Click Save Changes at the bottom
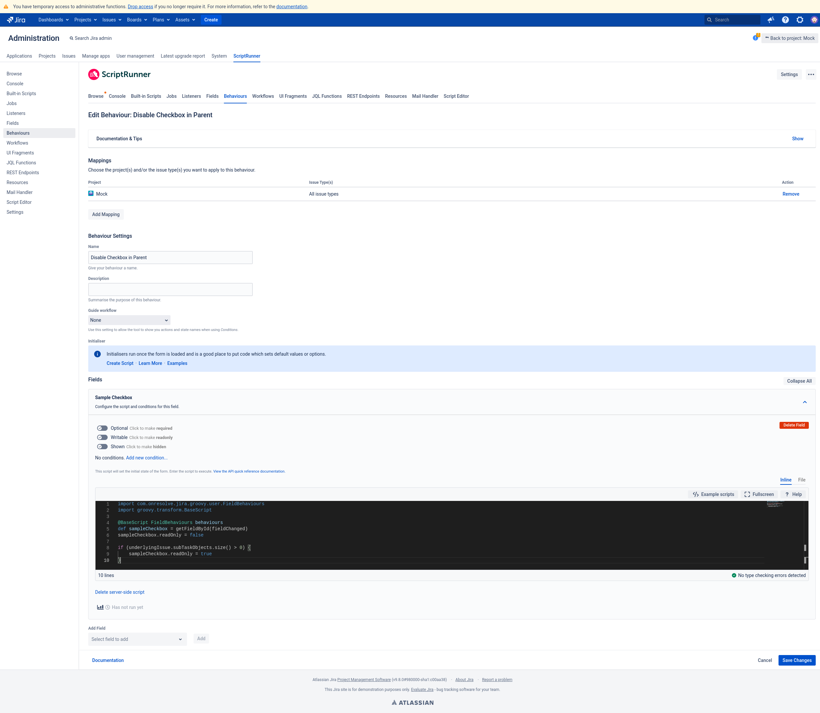This screenshot has width=820, height=713. coord(797,660)
